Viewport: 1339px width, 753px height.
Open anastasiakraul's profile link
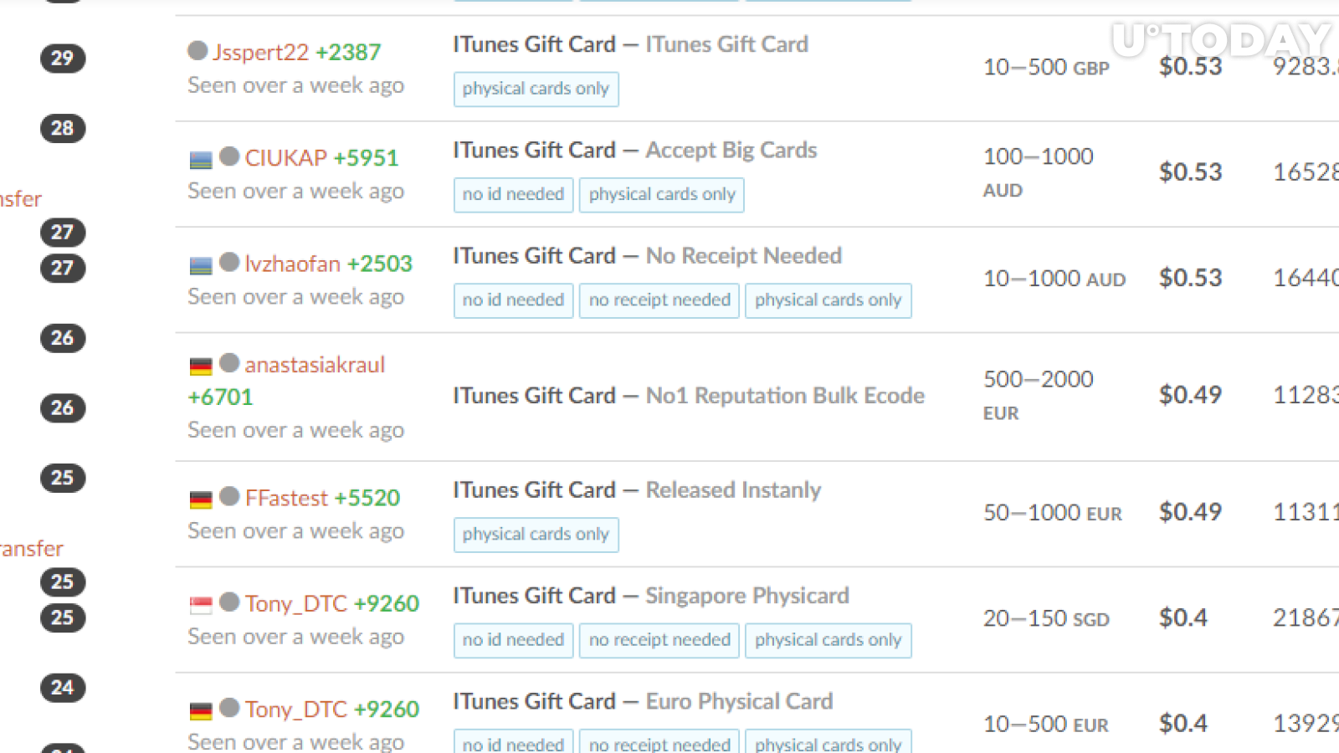[x=315, y=365]
